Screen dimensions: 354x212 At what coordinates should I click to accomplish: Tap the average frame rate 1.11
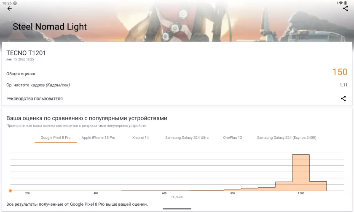pyautogui.click(x=343, y=85)
